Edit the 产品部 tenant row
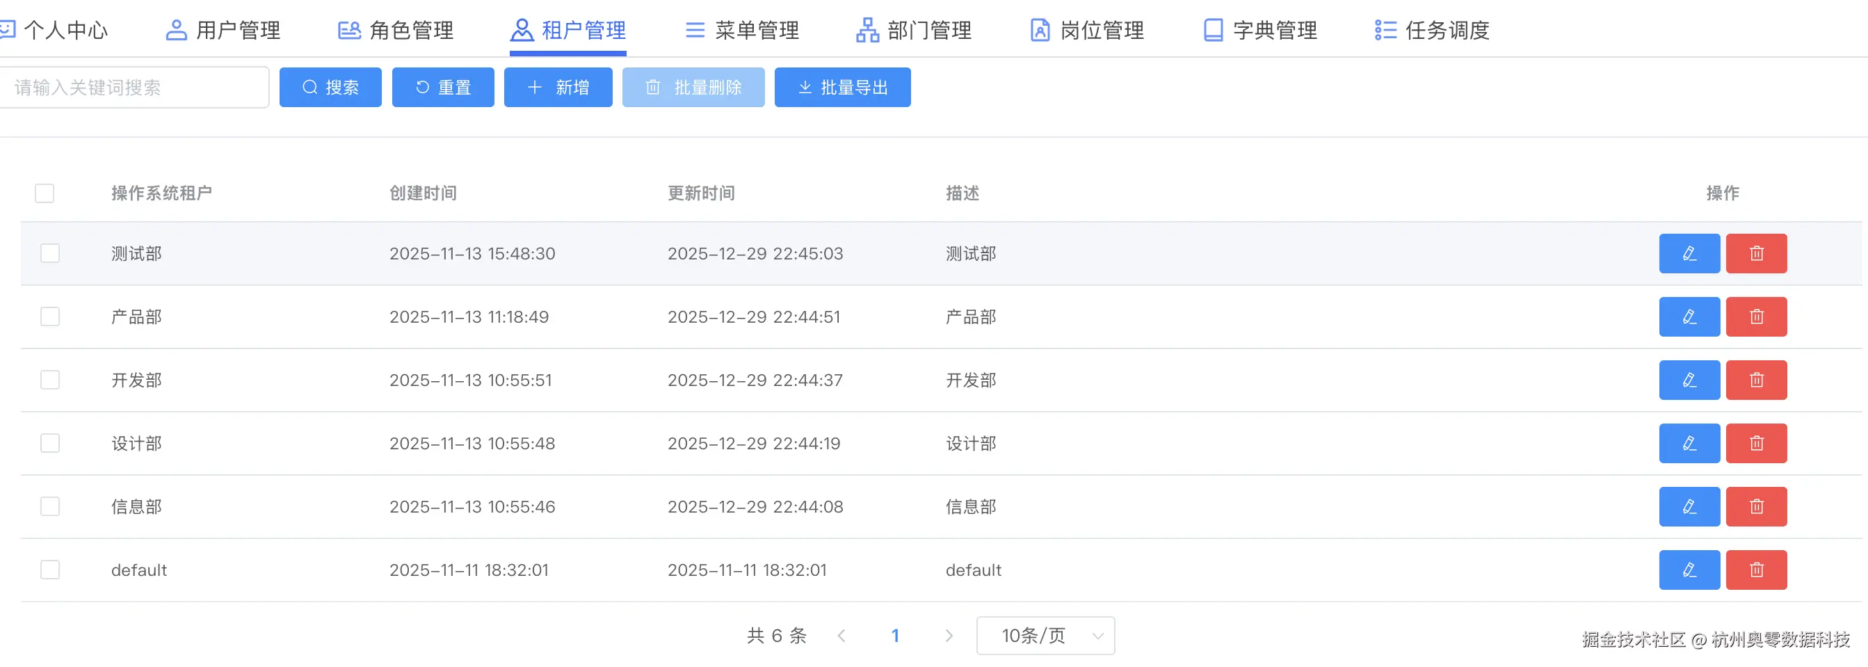 (x=1689, y=317)
